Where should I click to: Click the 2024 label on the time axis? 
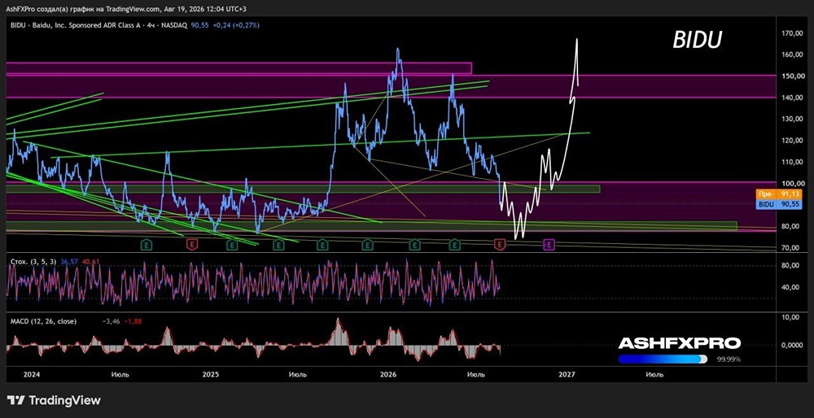[x=31, y=374]
